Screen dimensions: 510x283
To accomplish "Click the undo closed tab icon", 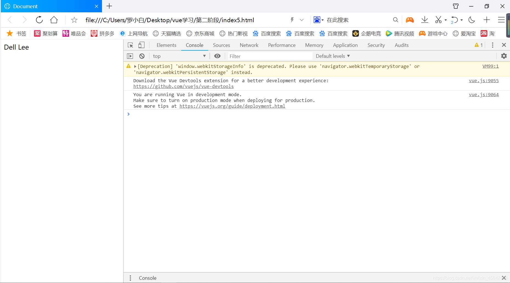I will point(454,20).
